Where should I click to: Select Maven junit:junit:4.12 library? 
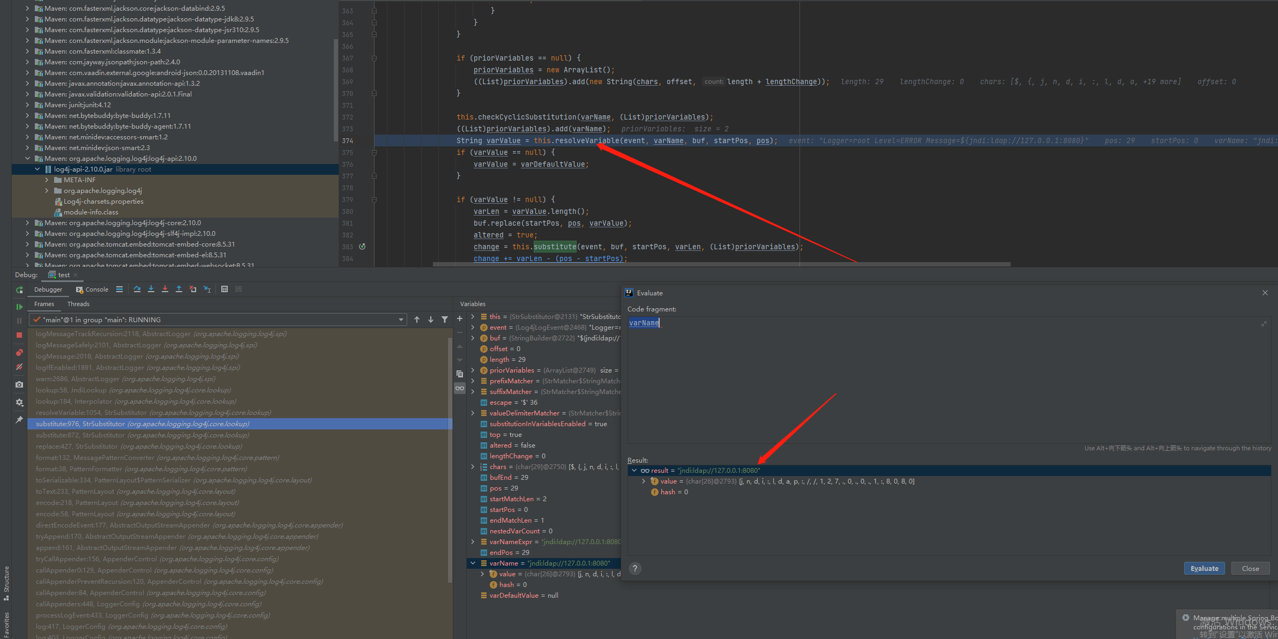pyautogui.click(x=78, y=105)
